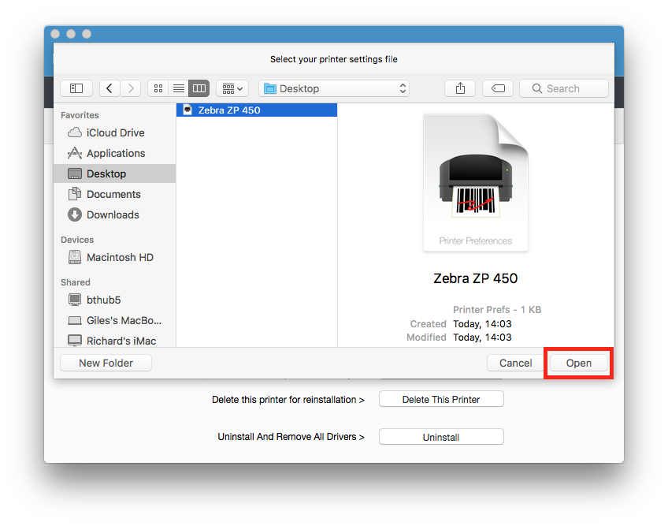Click the Cancel button
The image size is (668, 526).
click(x=515, y=363)
